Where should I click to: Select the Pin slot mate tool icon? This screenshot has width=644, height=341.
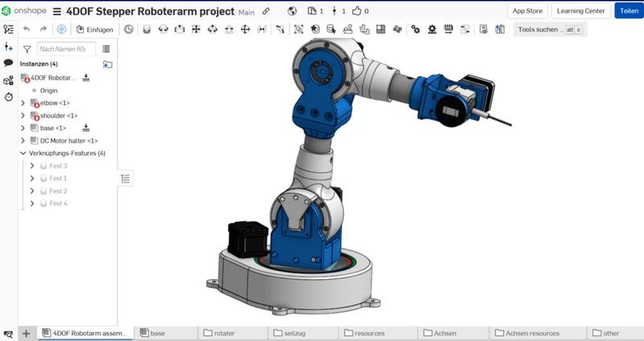coord(229,29)
